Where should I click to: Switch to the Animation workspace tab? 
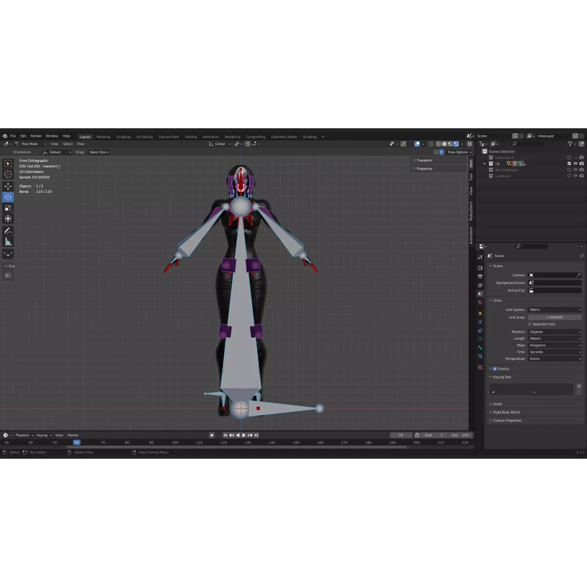click(x=211, y=137)
